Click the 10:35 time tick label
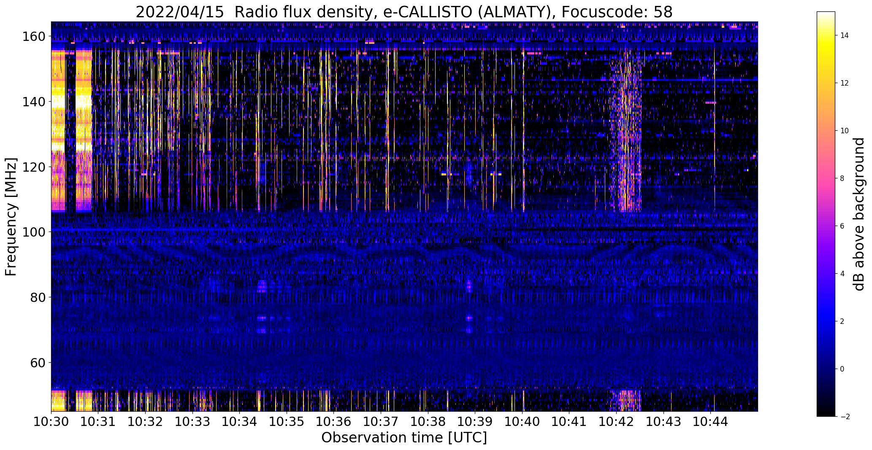The width and height of the screenshot is (872, 450). coord(287,421)
